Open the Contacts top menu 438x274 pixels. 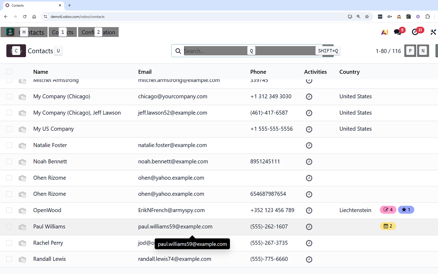(x=63, y=32)
